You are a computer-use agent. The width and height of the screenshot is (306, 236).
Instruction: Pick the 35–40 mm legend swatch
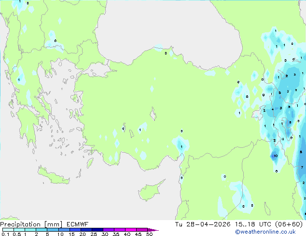click(119, 230)
